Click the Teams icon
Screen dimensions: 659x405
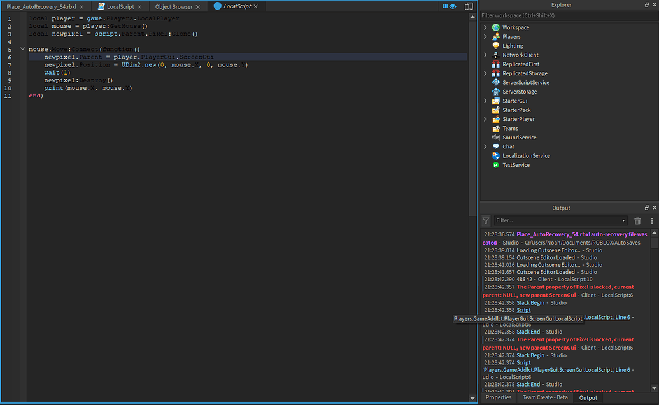point(496,129)
